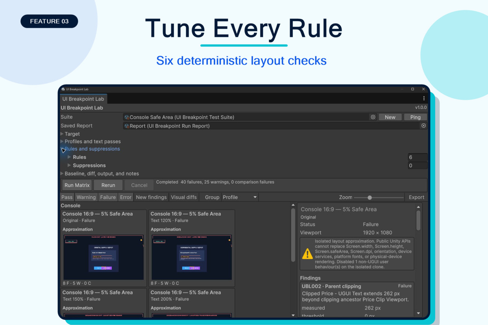488x325 pixels.
Task: Click the UBL002 · Parent clipping finding
Action: [x=331, y=286]
